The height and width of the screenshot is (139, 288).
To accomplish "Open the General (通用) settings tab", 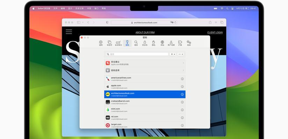I will click(x=101, y=43).
